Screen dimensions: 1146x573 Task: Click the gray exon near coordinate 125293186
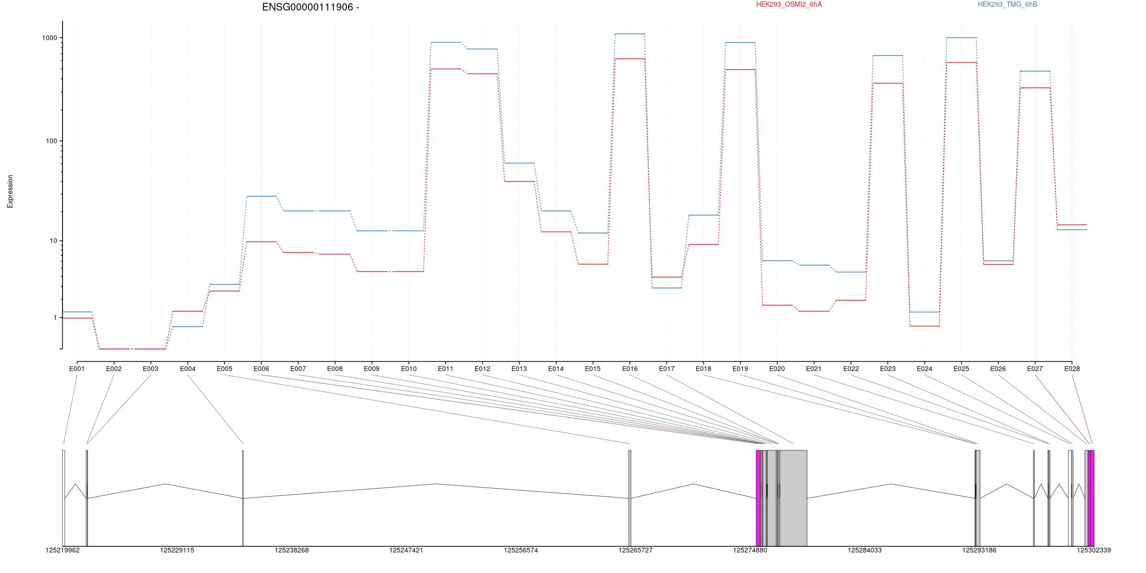pos(977,498)
